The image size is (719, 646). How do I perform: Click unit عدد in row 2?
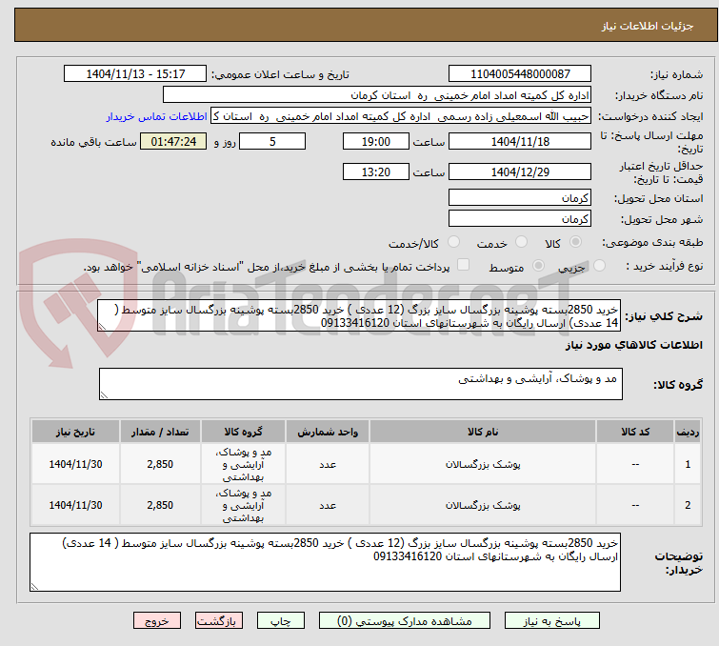[328, 506]
